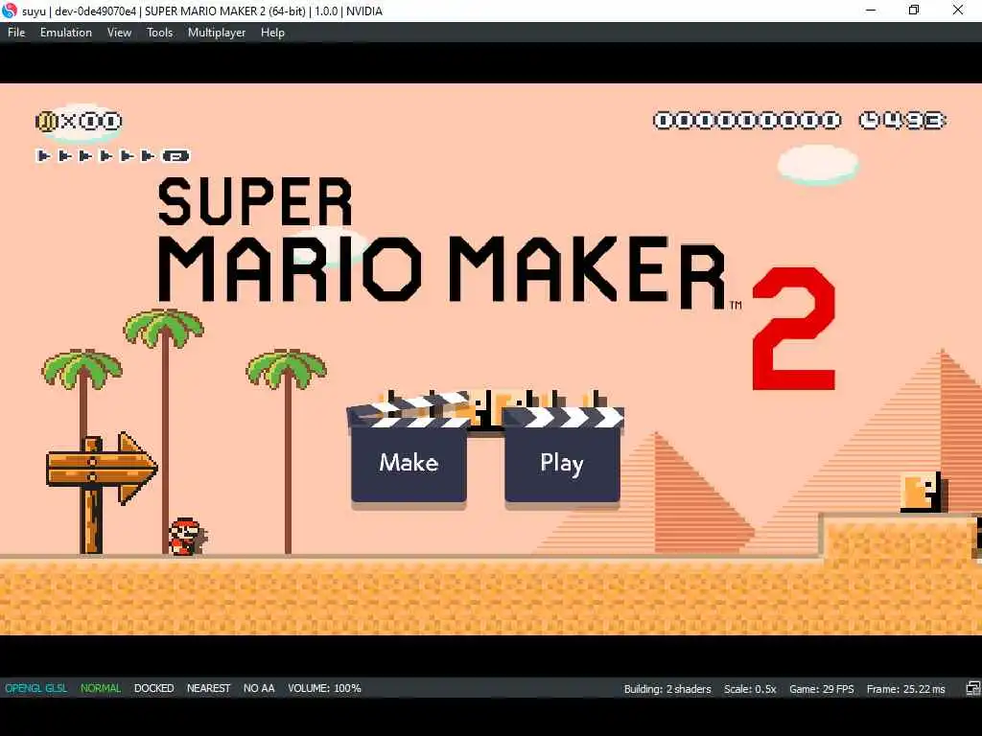Open the Emulation menu
Viewport: 982px width, 736px height.
click(66, 33)
